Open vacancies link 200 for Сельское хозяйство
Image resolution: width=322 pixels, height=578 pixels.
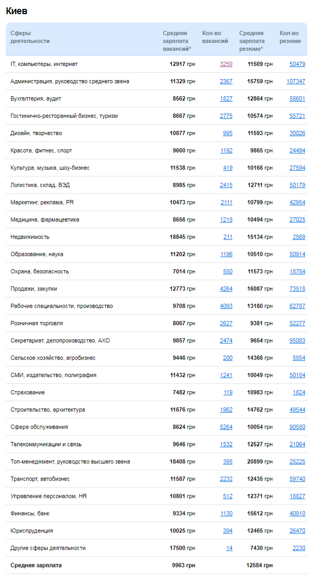click(x=228, y=358)
